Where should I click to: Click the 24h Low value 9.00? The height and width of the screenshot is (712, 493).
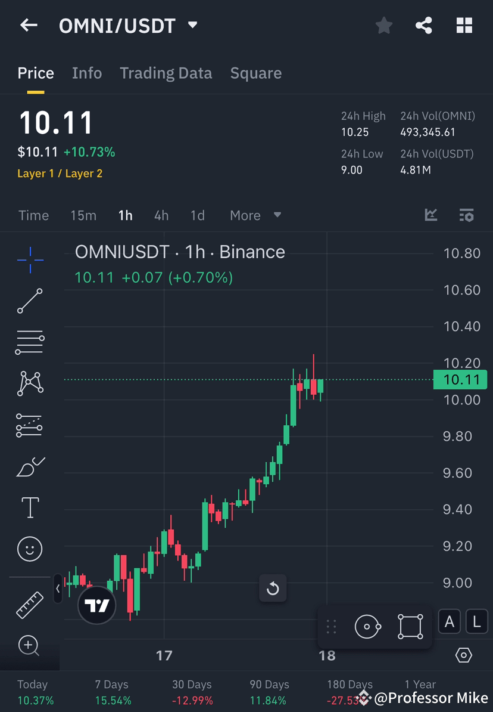(x=351, y=171)
